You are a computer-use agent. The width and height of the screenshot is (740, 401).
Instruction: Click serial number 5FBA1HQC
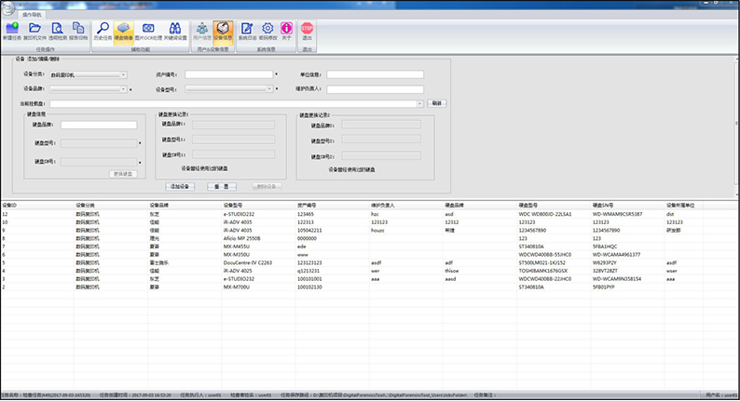point(605,247)
